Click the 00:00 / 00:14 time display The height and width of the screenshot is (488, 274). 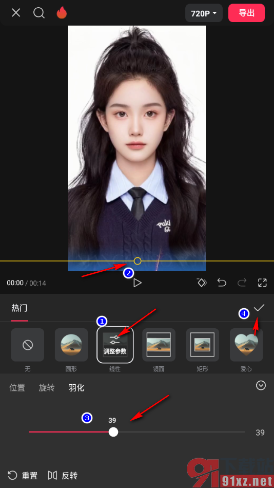[x=27, y=283]
